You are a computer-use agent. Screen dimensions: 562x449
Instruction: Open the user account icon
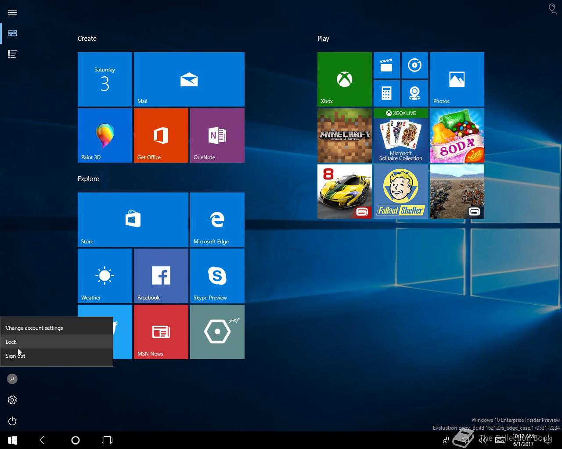tap(12, 379)
